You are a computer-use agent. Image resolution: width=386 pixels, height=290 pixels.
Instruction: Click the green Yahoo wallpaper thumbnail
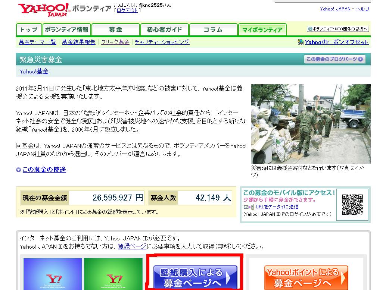coord(113,274)
